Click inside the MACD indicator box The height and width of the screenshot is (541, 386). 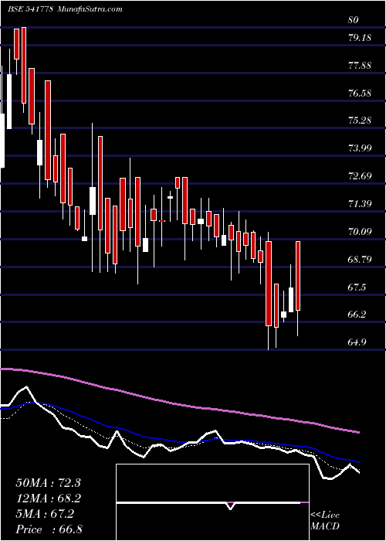tap(212, 502)
